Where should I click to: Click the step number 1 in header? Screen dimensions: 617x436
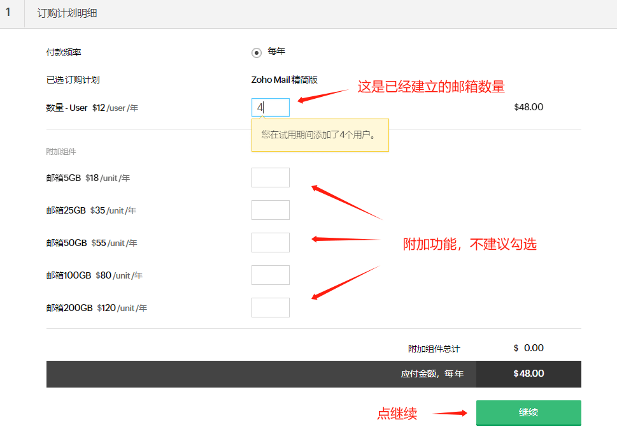(x=8, y=13)
